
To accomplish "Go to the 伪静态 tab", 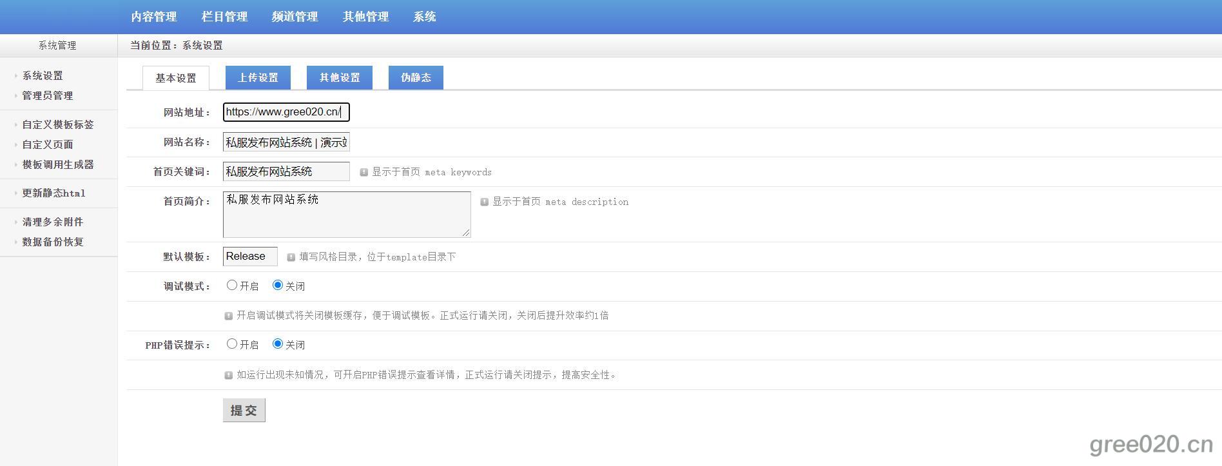I will point(416,77).
